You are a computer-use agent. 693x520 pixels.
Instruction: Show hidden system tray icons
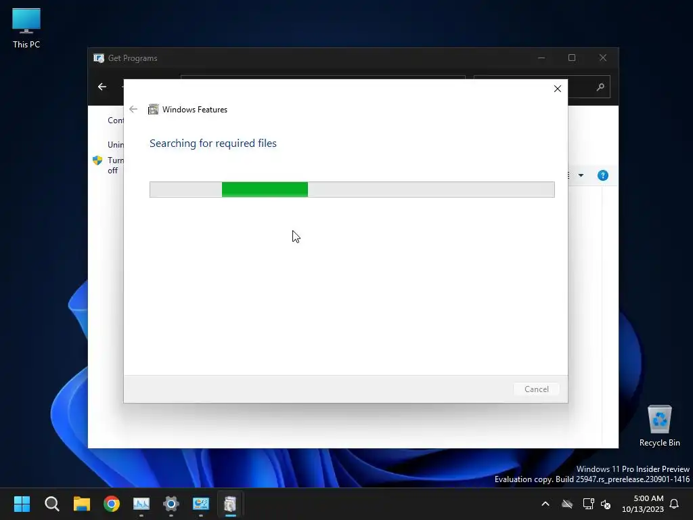545,504
